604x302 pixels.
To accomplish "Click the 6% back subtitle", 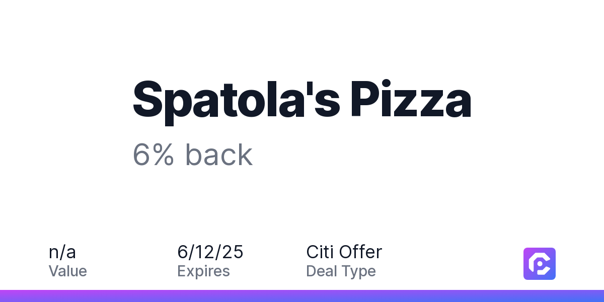I will point(192,155).
